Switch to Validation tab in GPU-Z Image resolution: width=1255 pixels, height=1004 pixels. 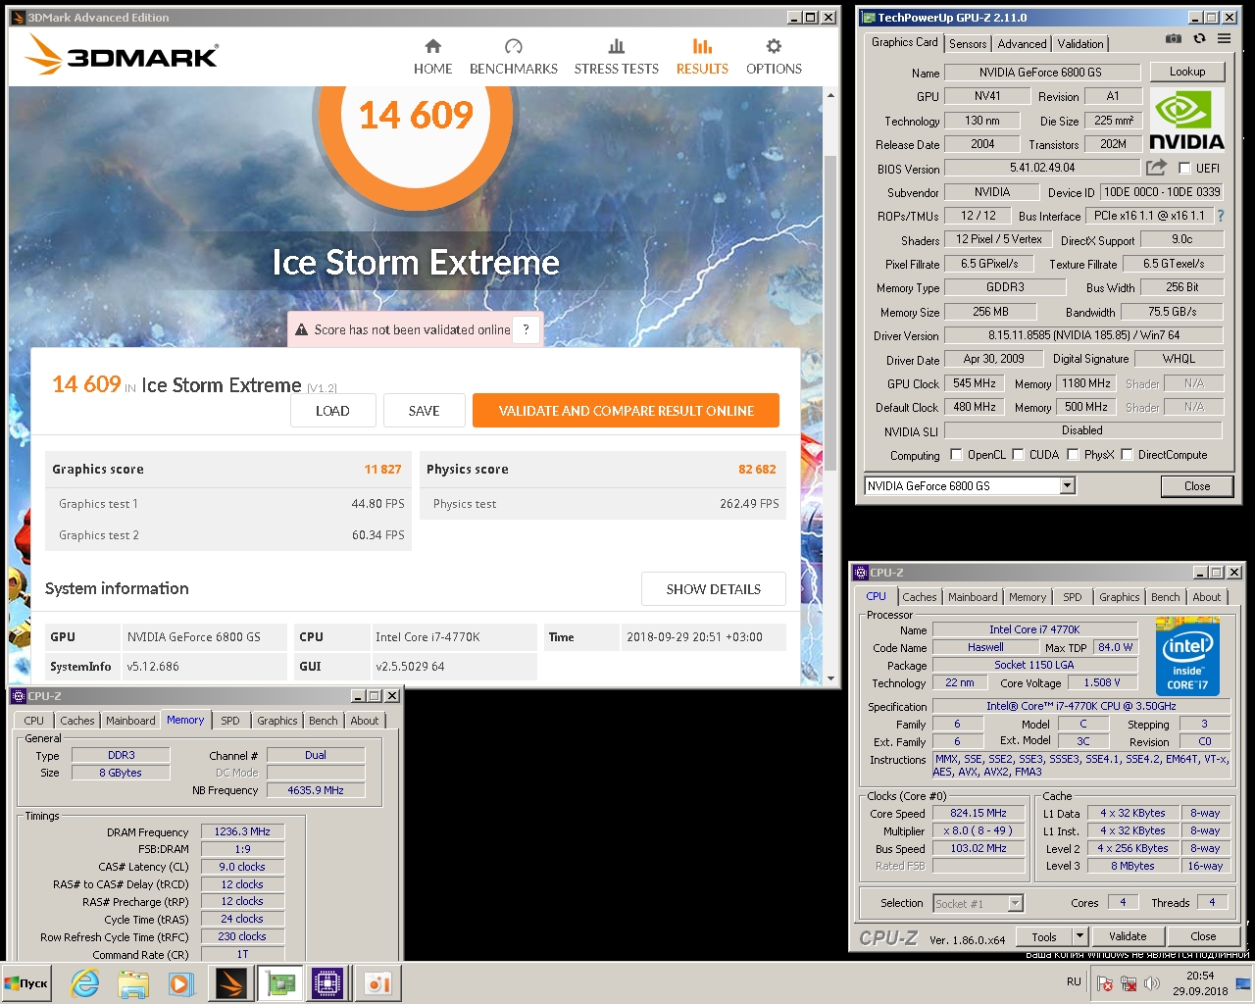(x=1080, y=44)
